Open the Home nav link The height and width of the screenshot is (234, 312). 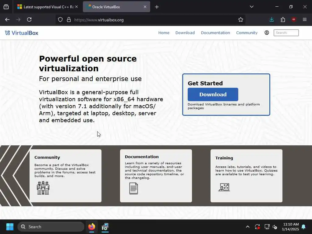pyautogui.click(x=164, y=33)
